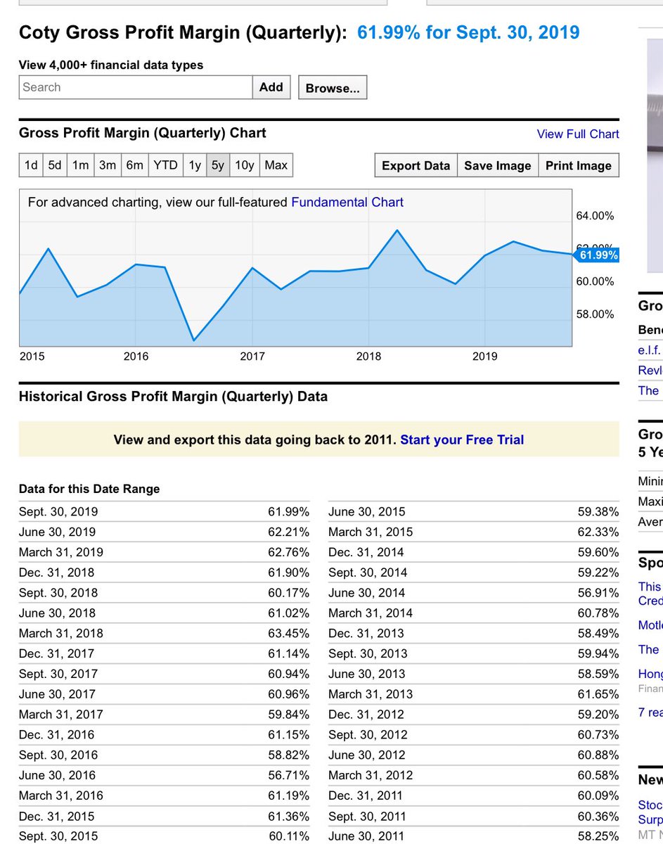Select the 1y range tab
The height and width of the screenshot is (844, 663).
[x=195, y=165]
